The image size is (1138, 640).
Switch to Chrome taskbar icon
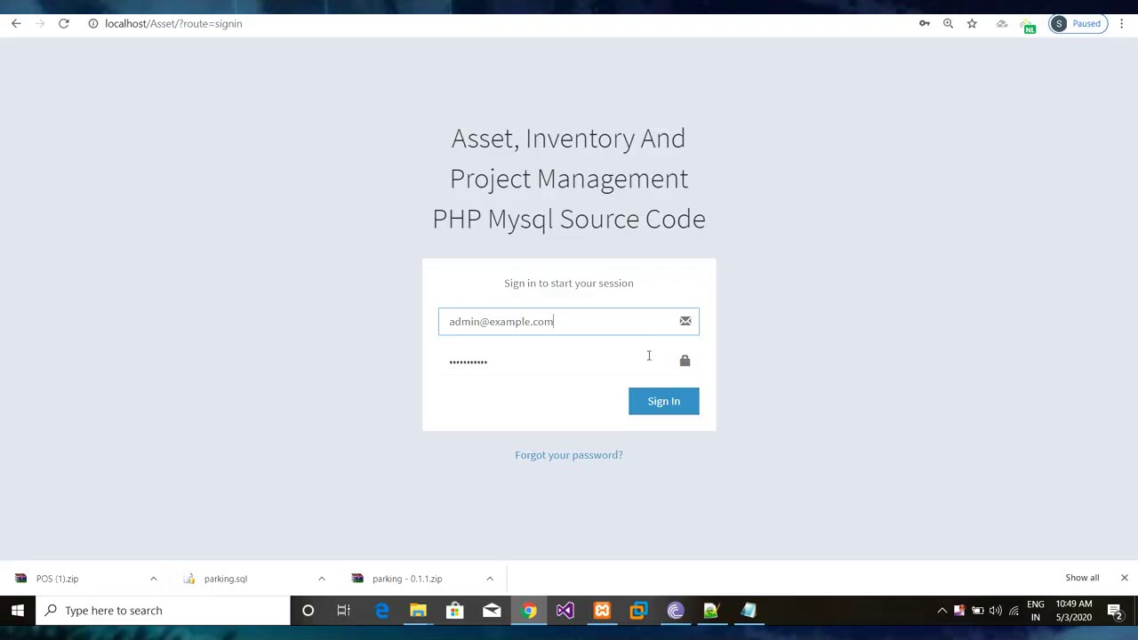coord(529,611)
